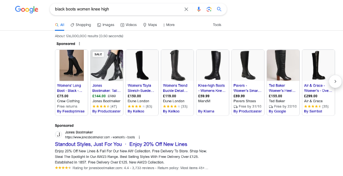The image size is (343, 176).
Task: Click star rating with (63) reviews
Action: [140, 107]
